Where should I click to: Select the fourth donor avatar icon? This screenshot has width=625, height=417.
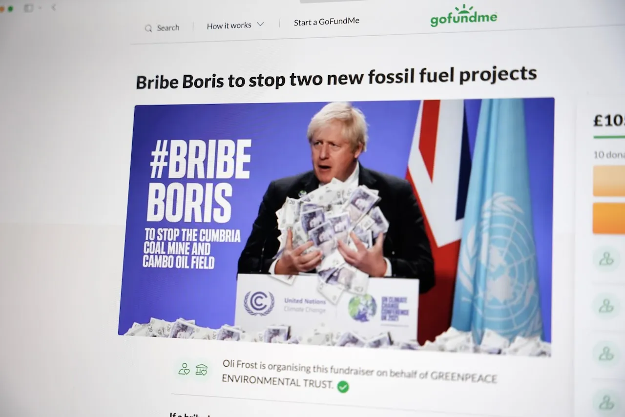pyautogui.click(x=606, y=402)
